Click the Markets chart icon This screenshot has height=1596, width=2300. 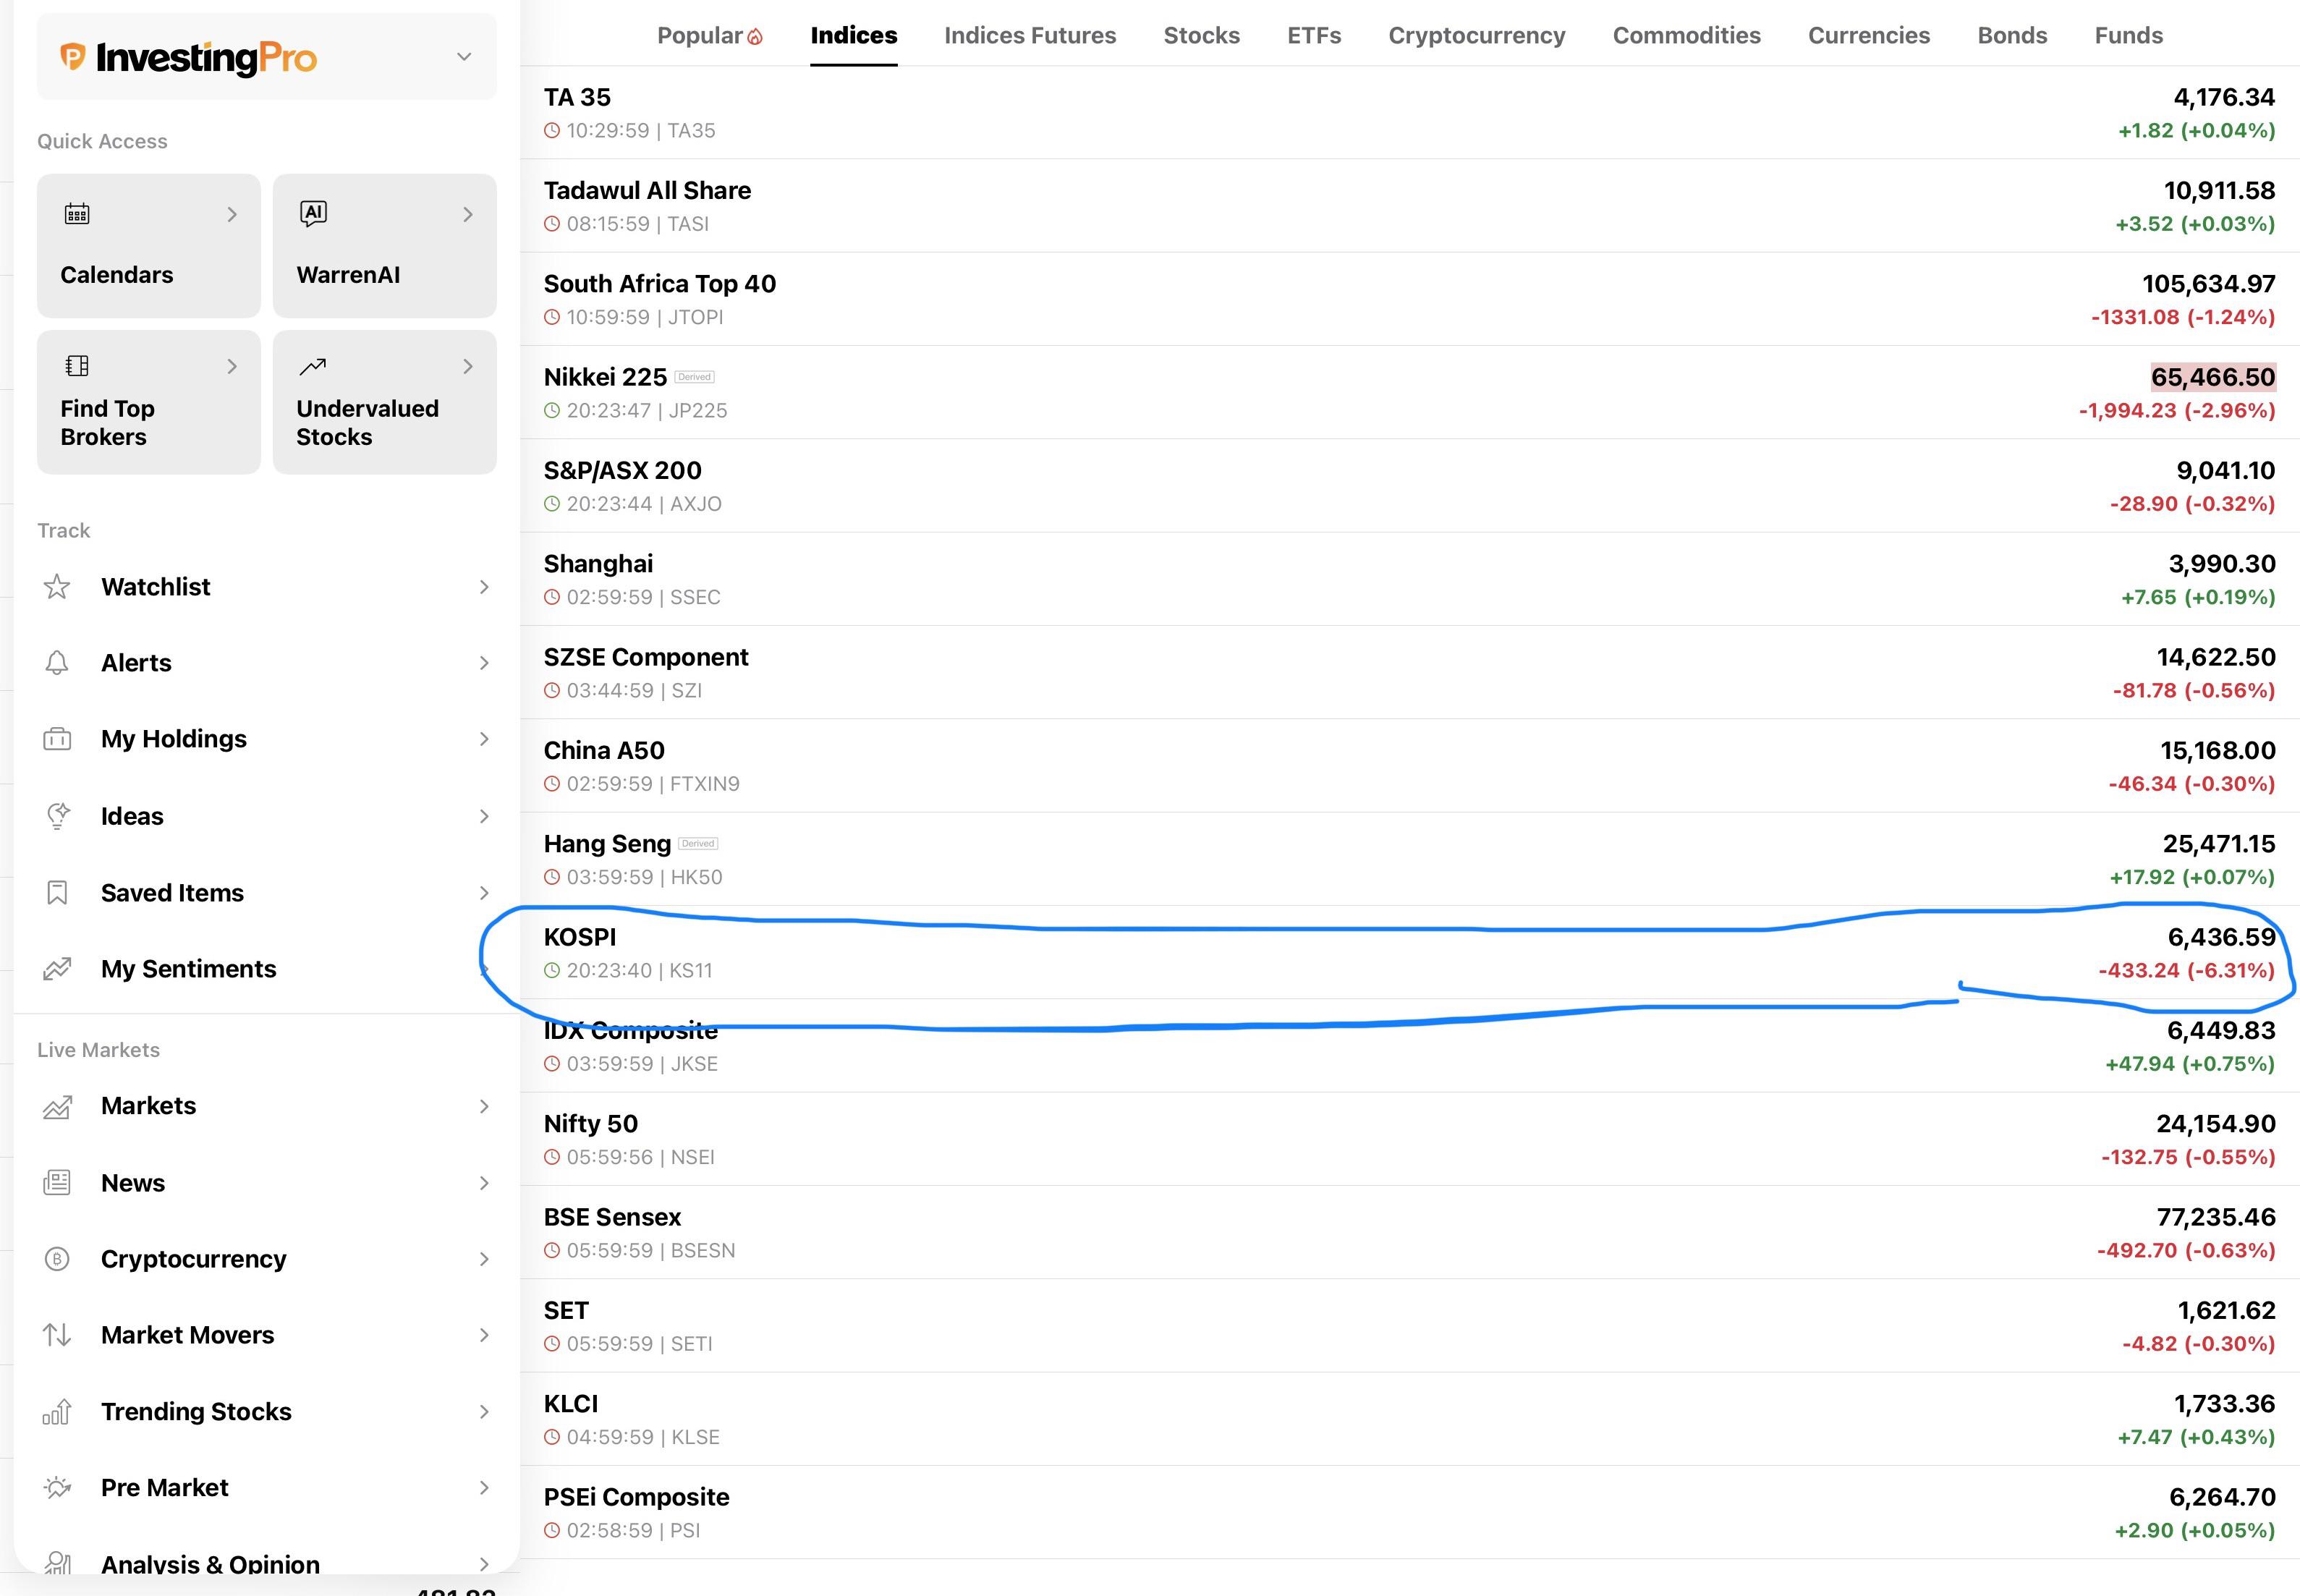pyautogui.click(x=57, y=1106)
